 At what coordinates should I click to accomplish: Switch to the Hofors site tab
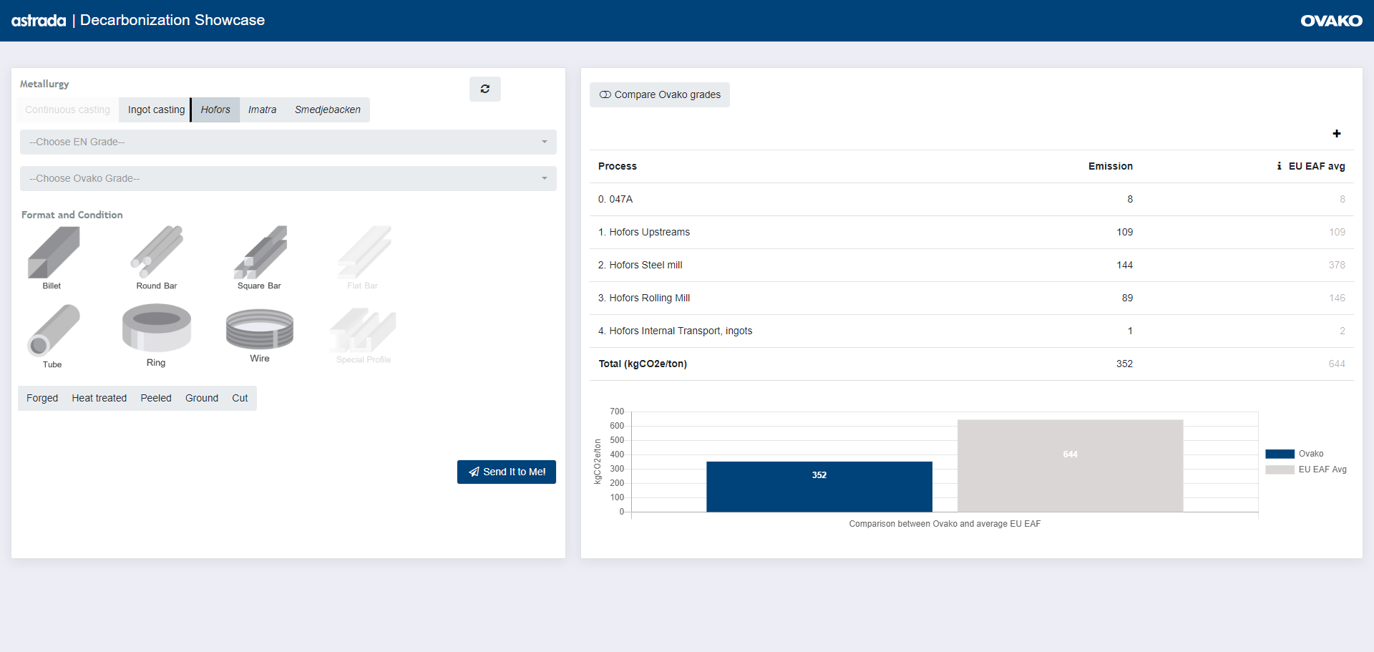pyautogui.click(x=215, y=110)
